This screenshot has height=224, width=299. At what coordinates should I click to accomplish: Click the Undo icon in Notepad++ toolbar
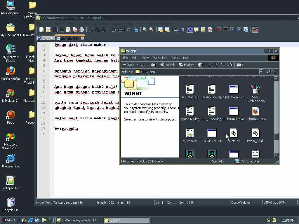tap(114, 29)
